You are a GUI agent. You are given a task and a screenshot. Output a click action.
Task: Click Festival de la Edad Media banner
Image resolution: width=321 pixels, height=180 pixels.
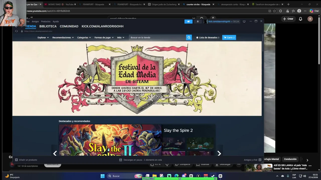coord(137,78)
